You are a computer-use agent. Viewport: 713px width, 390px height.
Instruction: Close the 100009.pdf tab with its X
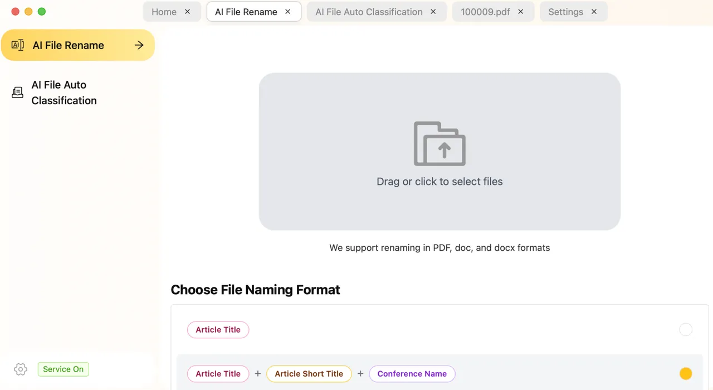point(521,12)
